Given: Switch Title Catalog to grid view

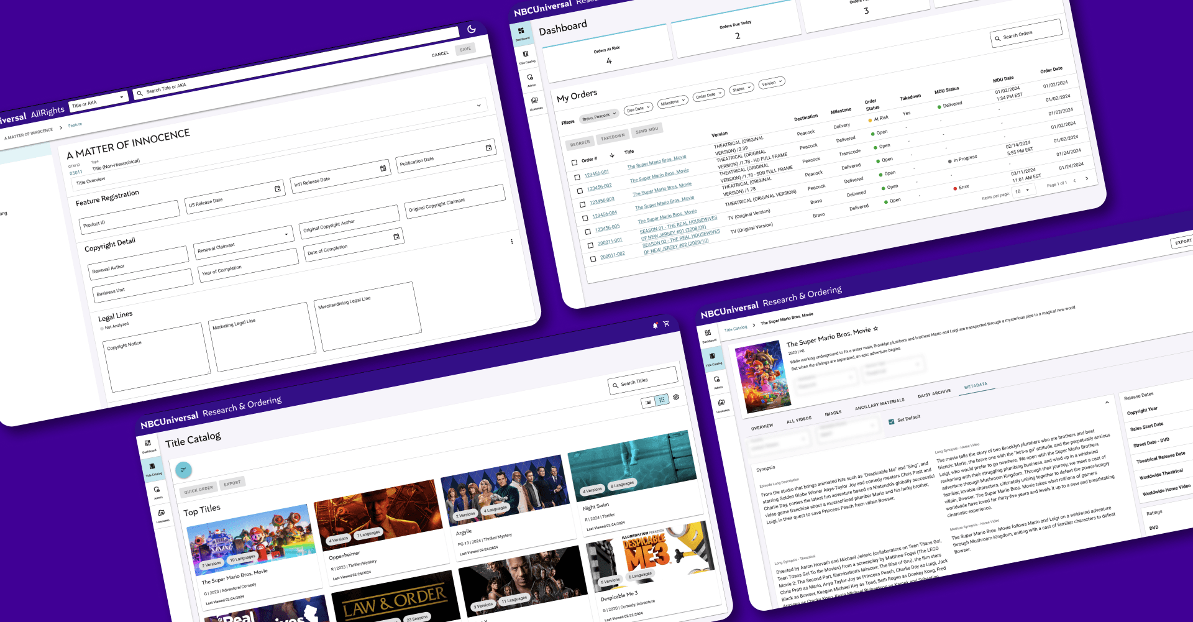Looking at the screenshot, I should coord(662,400).
